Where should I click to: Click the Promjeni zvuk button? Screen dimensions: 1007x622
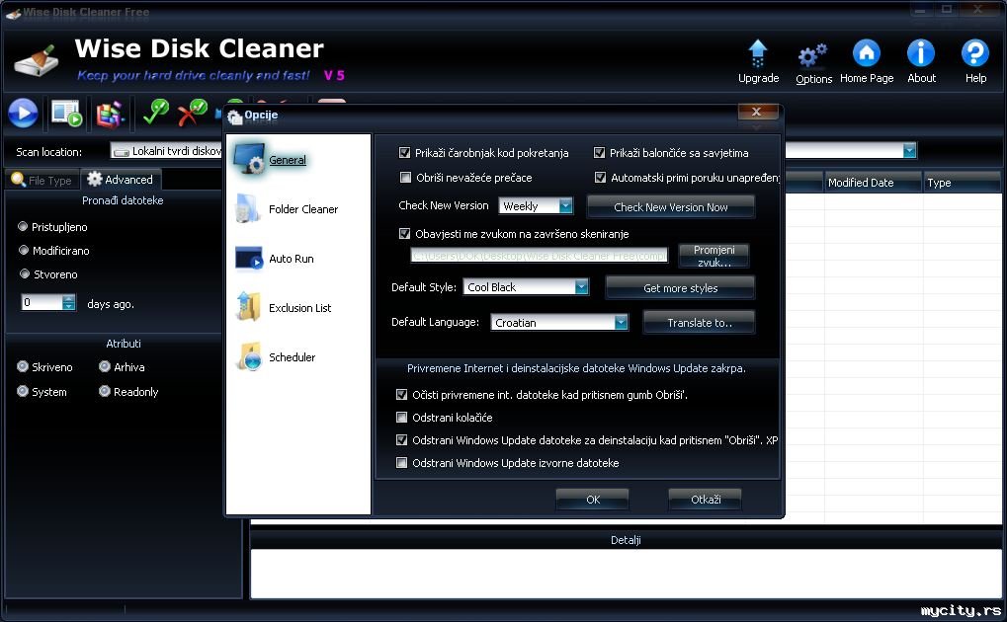[x=713, y=256]
